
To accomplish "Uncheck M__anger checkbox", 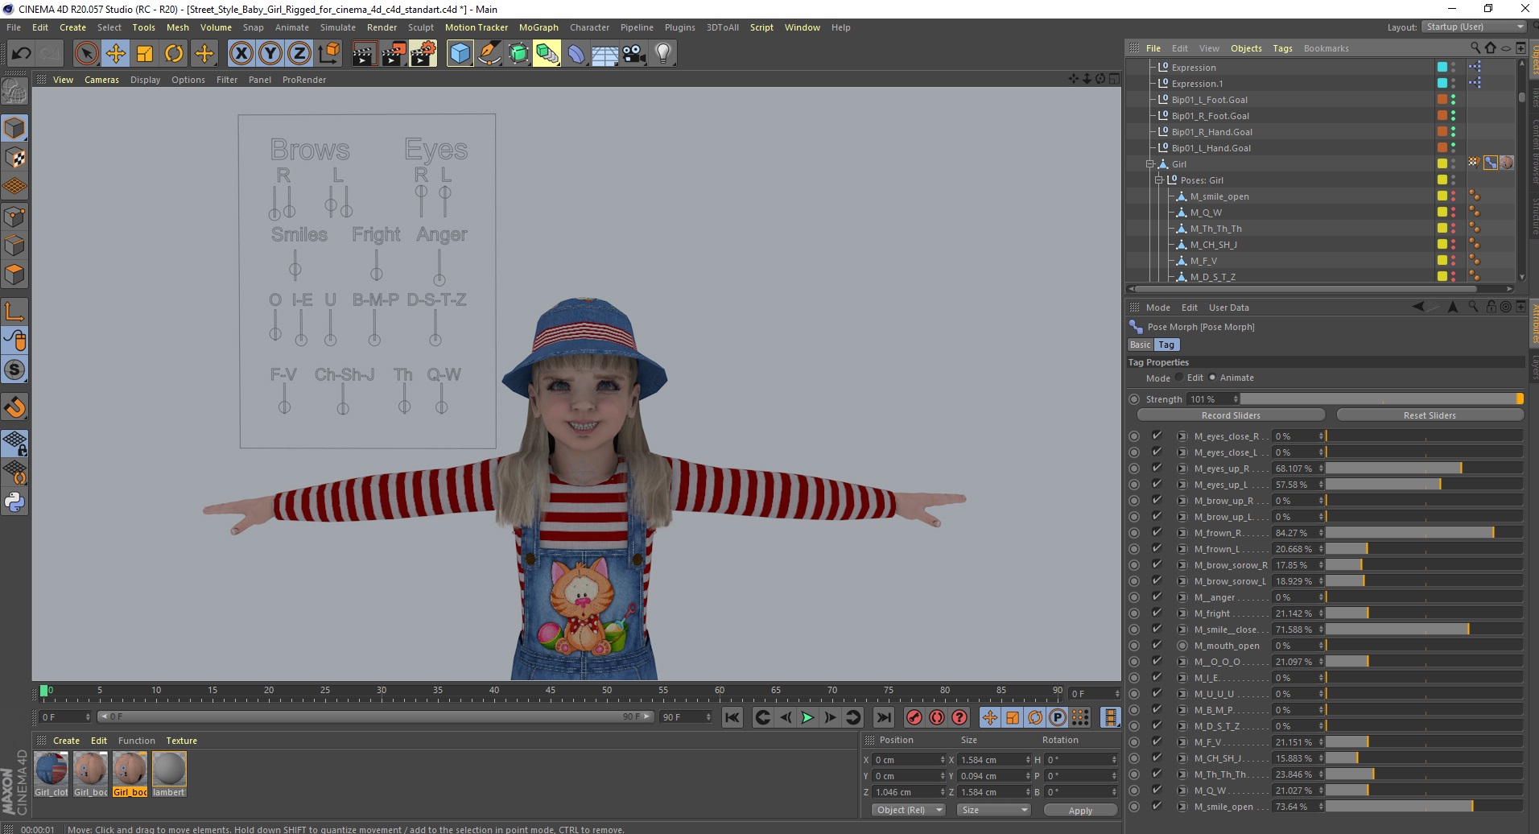I will [1157, 597].
